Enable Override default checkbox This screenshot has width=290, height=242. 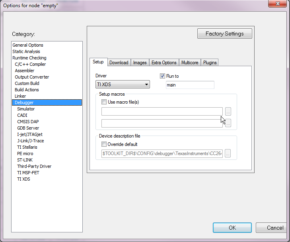pos(104,144)
